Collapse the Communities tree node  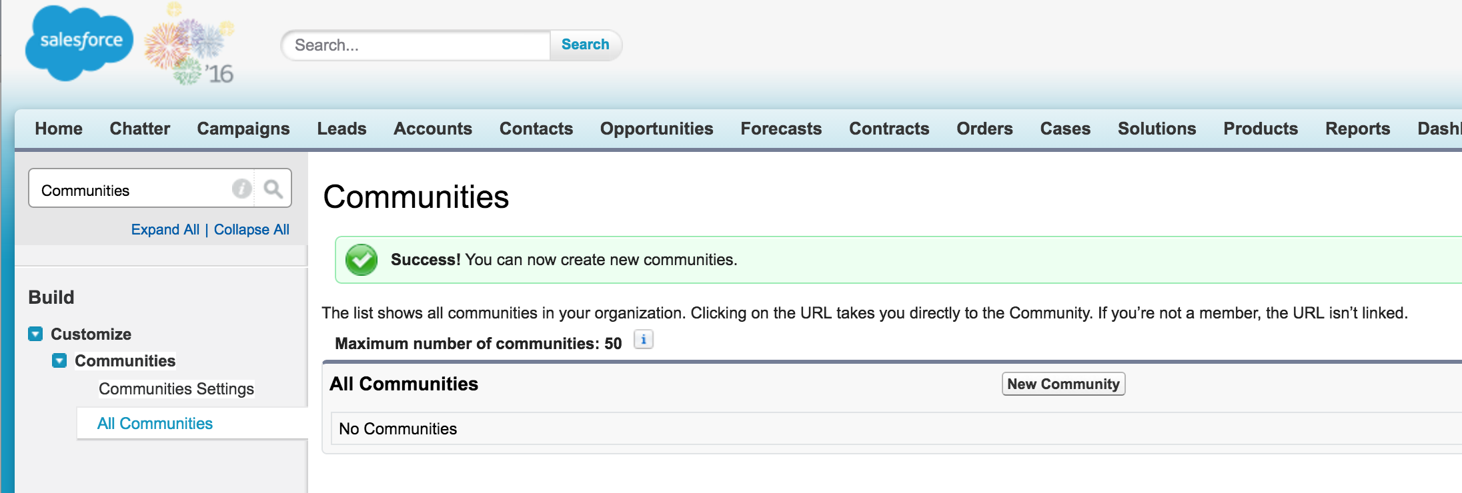pos(60,360)
